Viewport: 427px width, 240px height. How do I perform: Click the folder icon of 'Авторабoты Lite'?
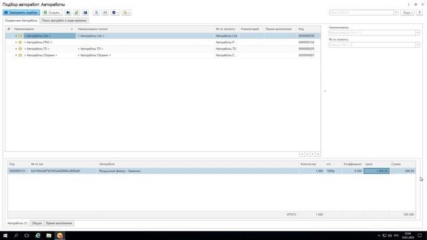(20, 36)
